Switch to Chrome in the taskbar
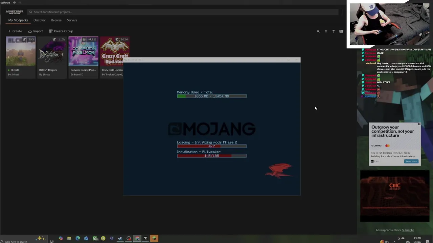433x243 pixels. [x=137, y=239]
